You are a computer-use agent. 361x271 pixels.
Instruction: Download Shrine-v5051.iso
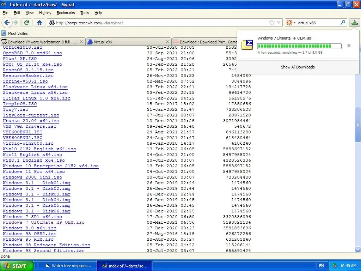[25, 81]
